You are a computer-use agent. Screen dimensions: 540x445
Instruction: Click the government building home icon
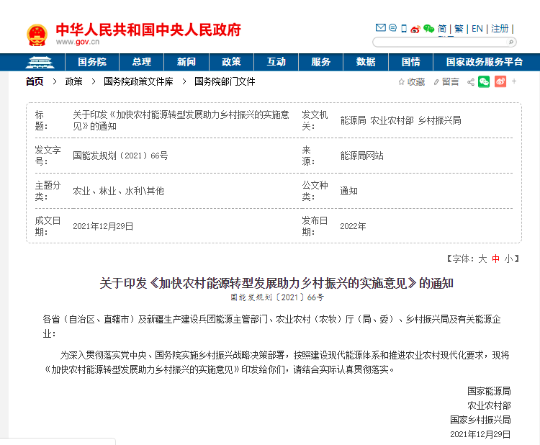[x=40, y=62]
